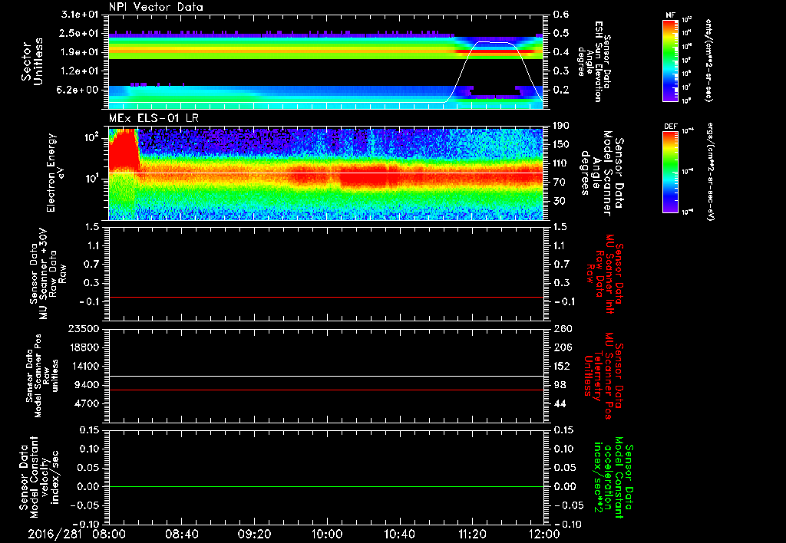Viewport: 786px width, 543px height.
Task: Click the '98' telemetry tick label
Action: point(560,385)
